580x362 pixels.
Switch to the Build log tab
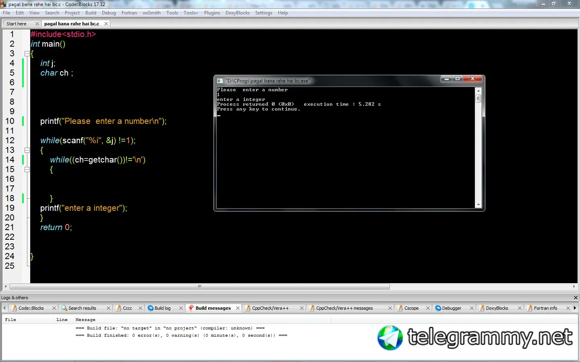(162, 308)
